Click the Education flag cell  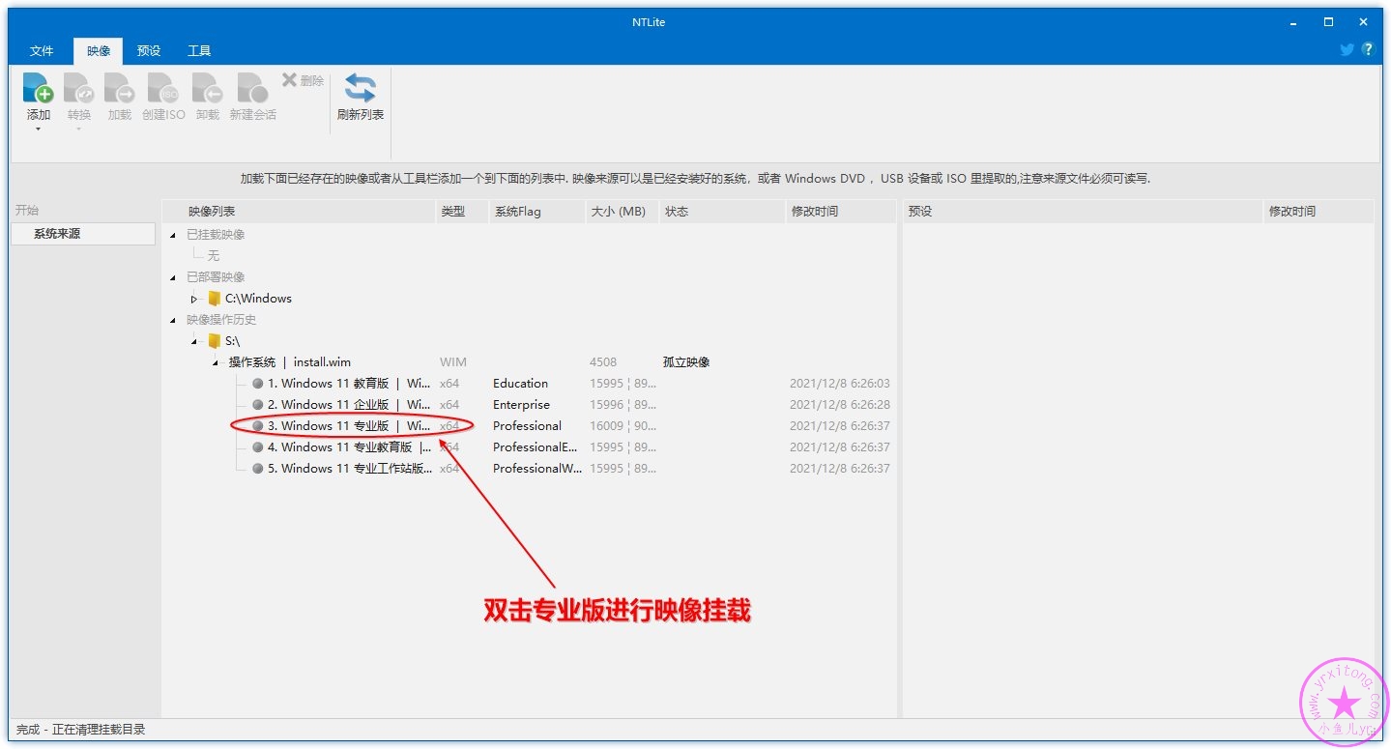pos(520,384)
